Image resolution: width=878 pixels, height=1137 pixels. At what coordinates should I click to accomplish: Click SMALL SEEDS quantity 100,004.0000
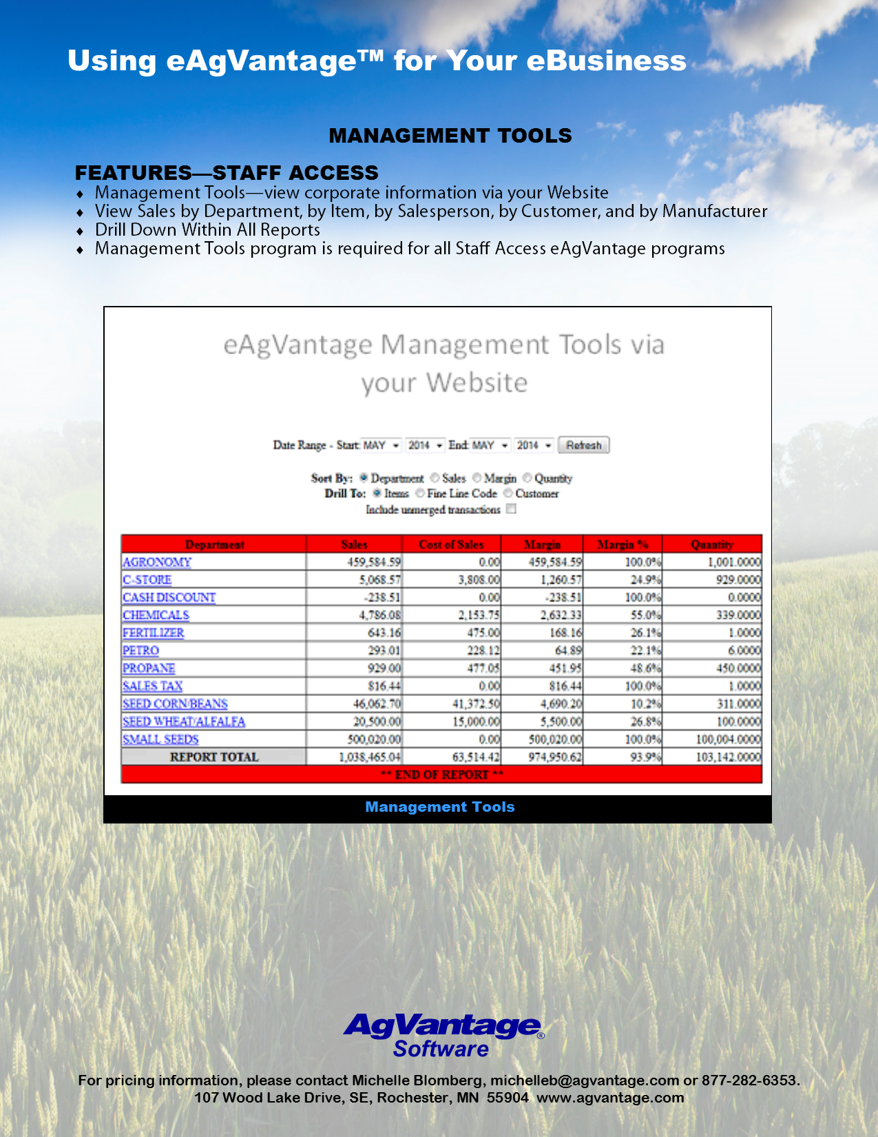click(729, 739)
